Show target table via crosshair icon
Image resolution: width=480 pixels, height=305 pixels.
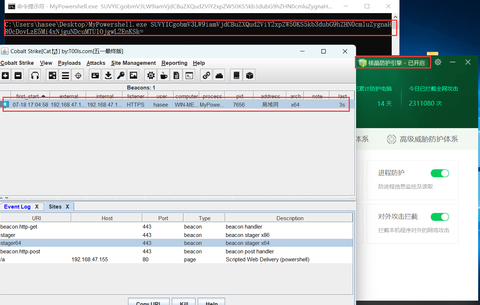78,75
